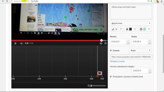The image size is (164, 92).
Task: Click the timeline zoom slider
Action: [98, 86]
